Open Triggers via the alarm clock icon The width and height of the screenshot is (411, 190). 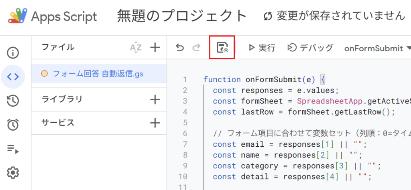(13, 125)
